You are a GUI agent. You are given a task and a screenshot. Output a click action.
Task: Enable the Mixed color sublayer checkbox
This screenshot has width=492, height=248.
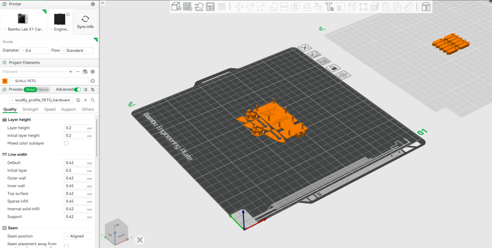tap(66, 143)
